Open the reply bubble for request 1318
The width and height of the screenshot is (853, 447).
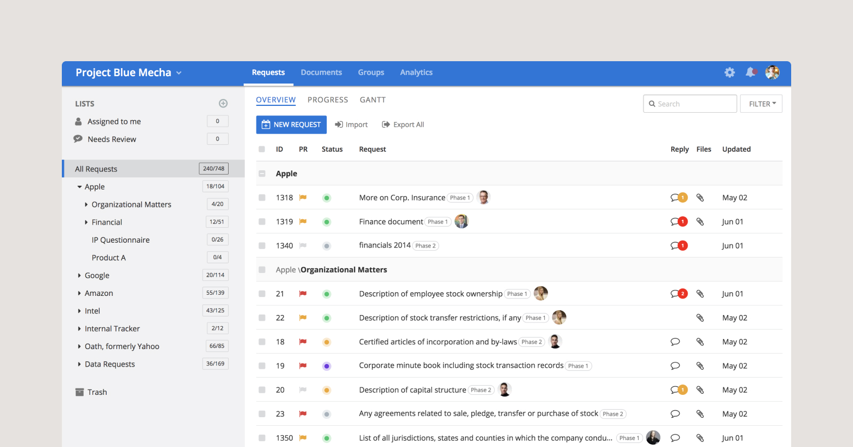pyautogui.click(x=678, y=197)
